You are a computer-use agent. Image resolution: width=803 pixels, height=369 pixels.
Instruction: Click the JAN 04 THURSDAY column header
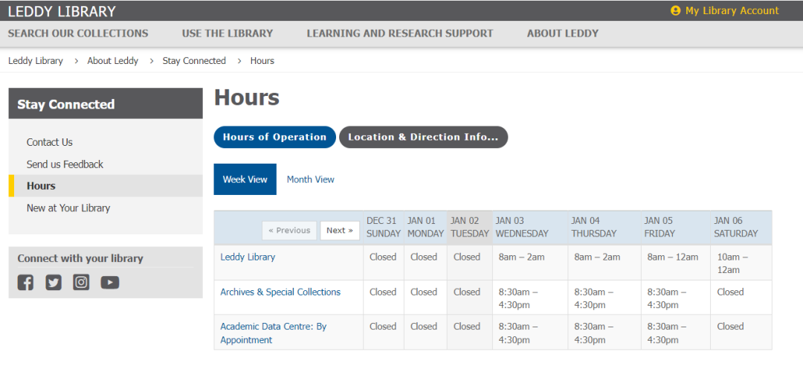coord(604,227)
